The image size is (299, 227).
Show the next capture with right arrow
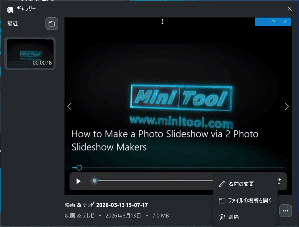287,106
